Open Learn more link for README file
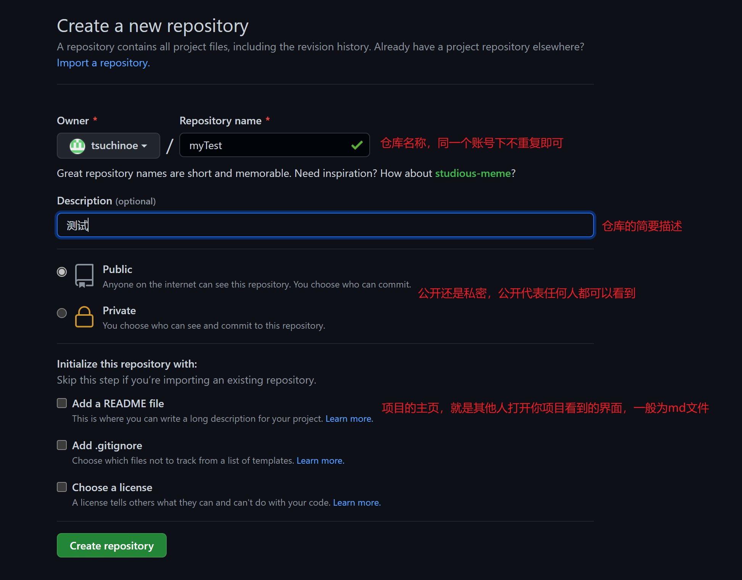Image resolution: width=742 pixels, height=580 pixels. (349, 419)
